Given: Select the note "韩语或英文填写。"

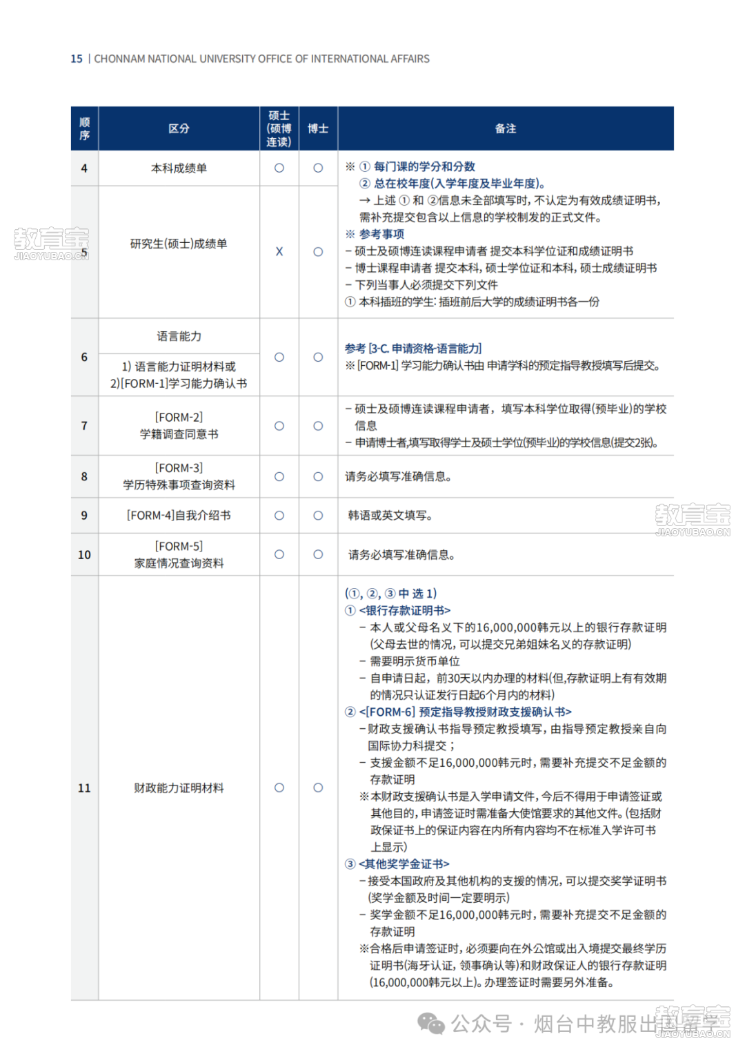Looking at the screenshot, I should click(x=390, y=516).
